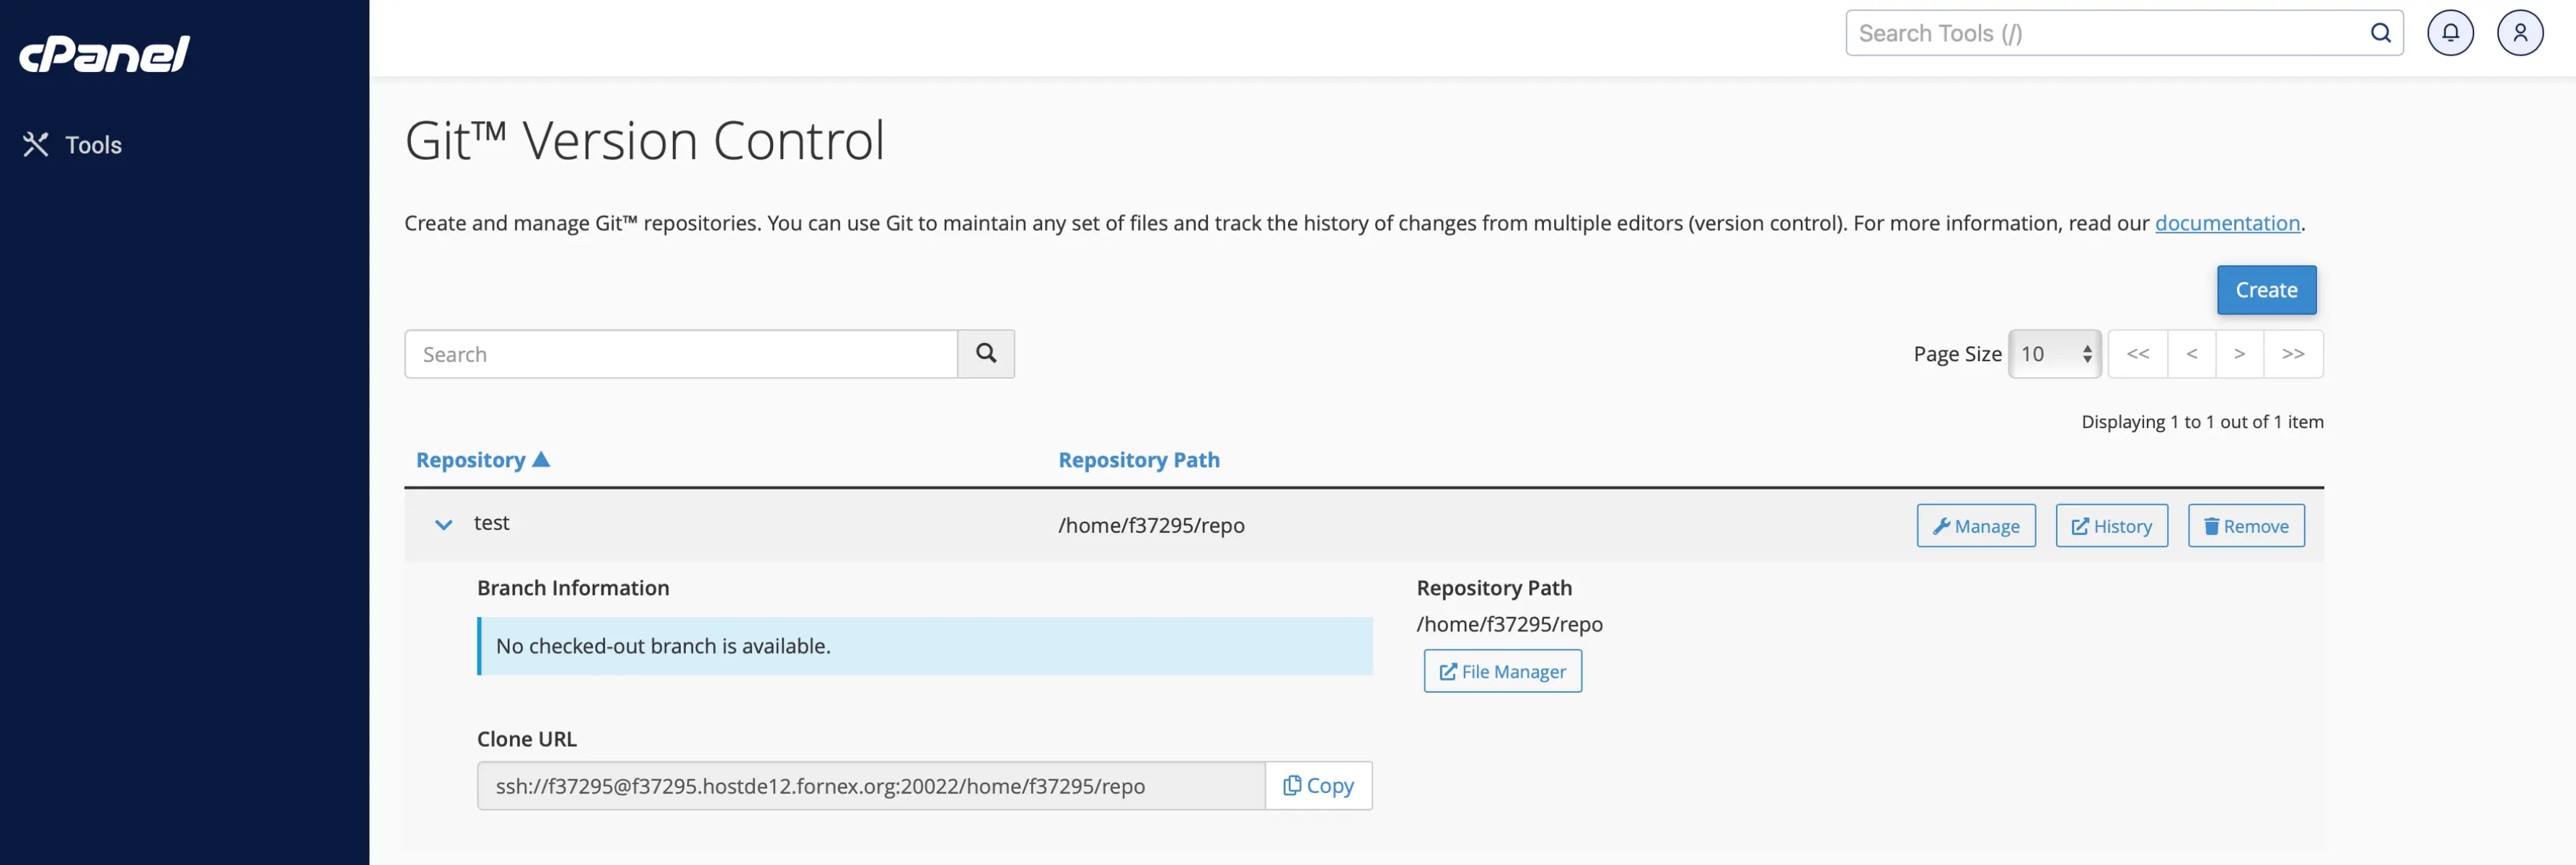Click the Git Version Control heading

(644, 140)
